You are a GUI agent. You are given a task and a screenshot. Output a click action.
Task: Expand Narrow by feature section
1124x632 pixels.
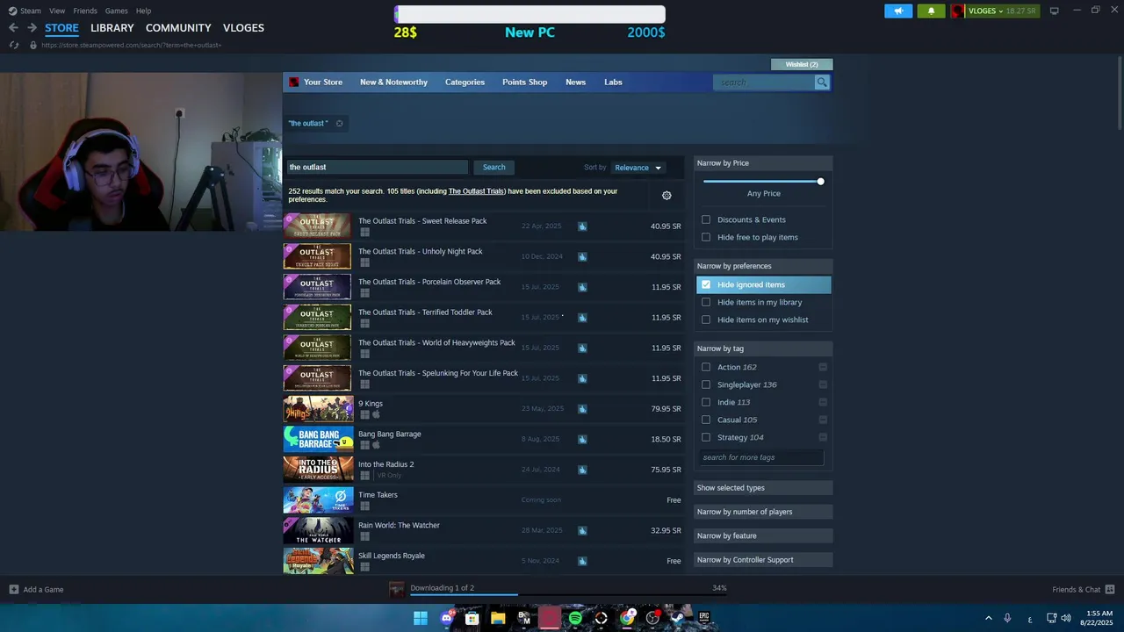[x=763, y=535]
